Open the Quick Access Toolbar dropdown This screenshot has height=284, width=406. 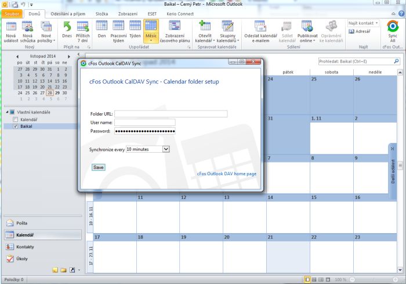[31, 5]
